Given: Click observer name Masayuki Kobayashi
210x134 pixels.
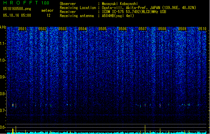Looking at the screenshot, I should pyautogui.click(x=120, y=4).
